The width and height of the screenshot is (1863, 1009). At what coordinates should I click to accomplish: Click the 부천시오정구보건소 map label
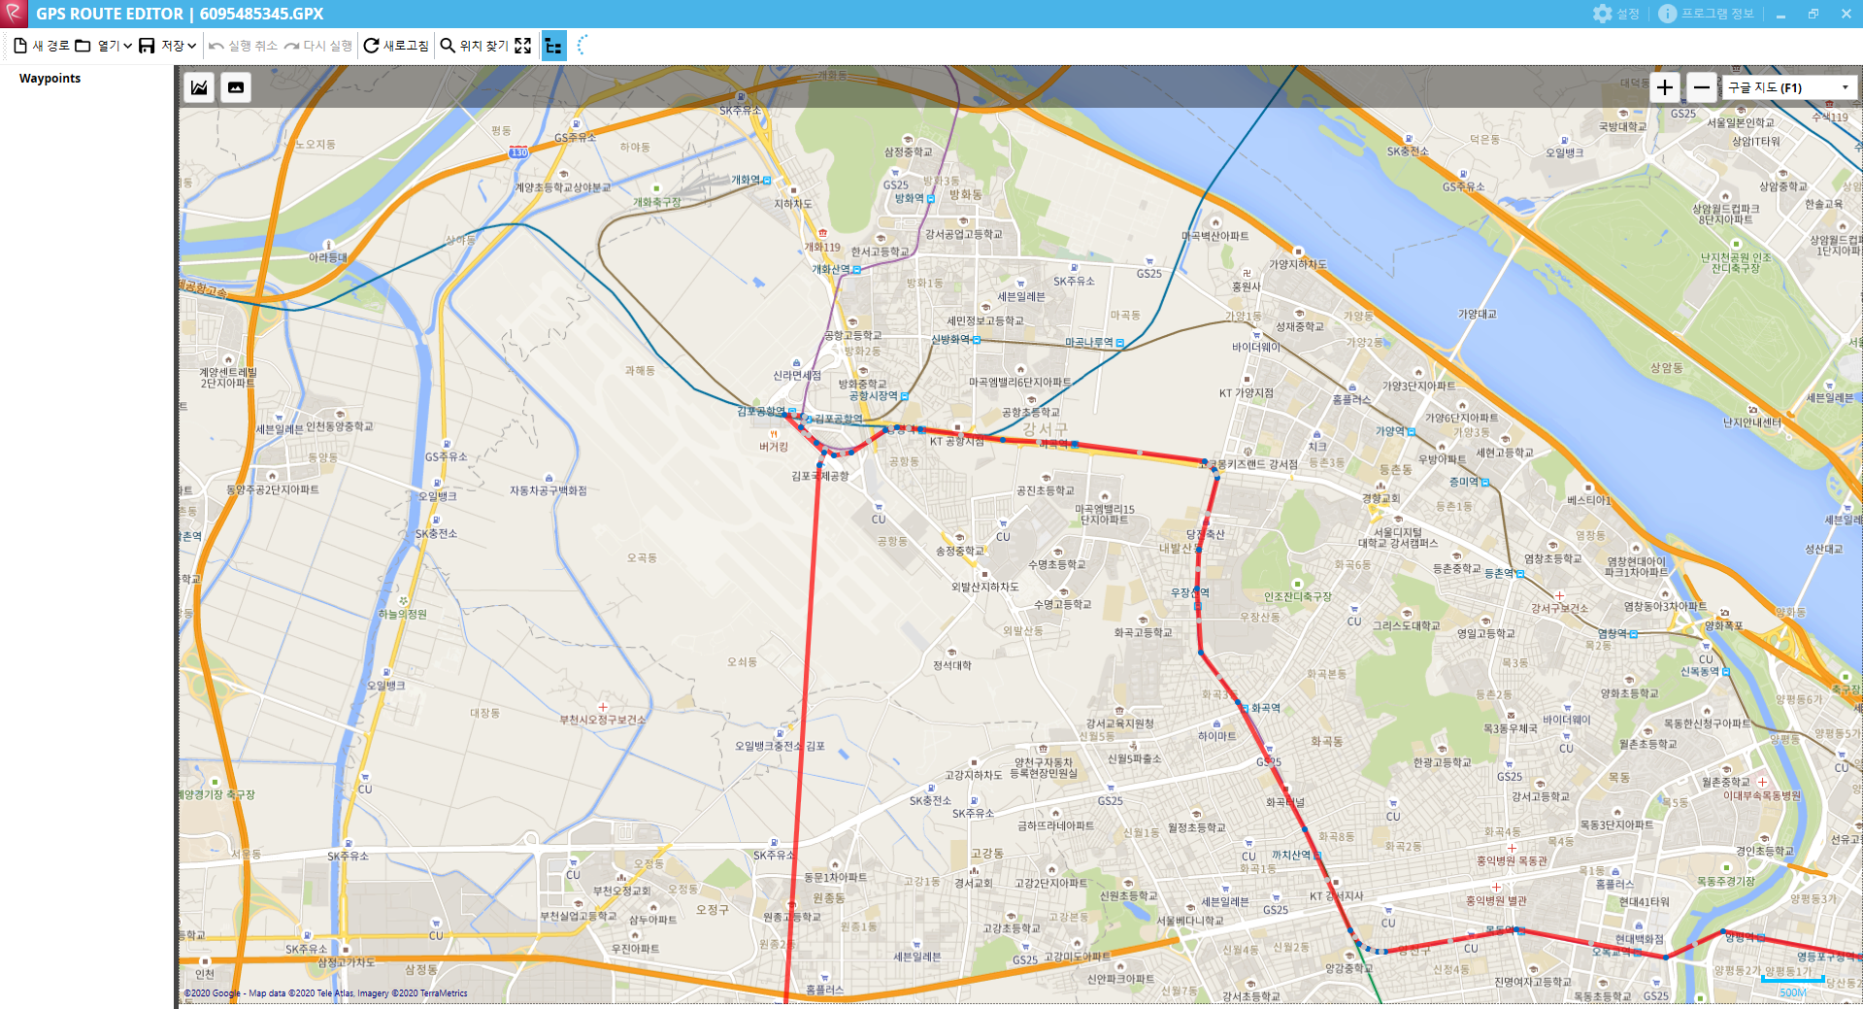click(x=602, y=720)
